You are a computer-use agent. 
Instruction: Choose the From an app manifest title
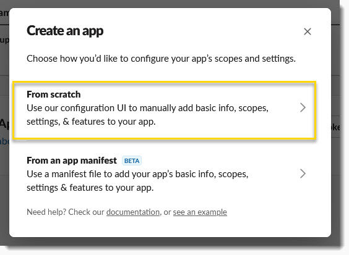(72, 161)
